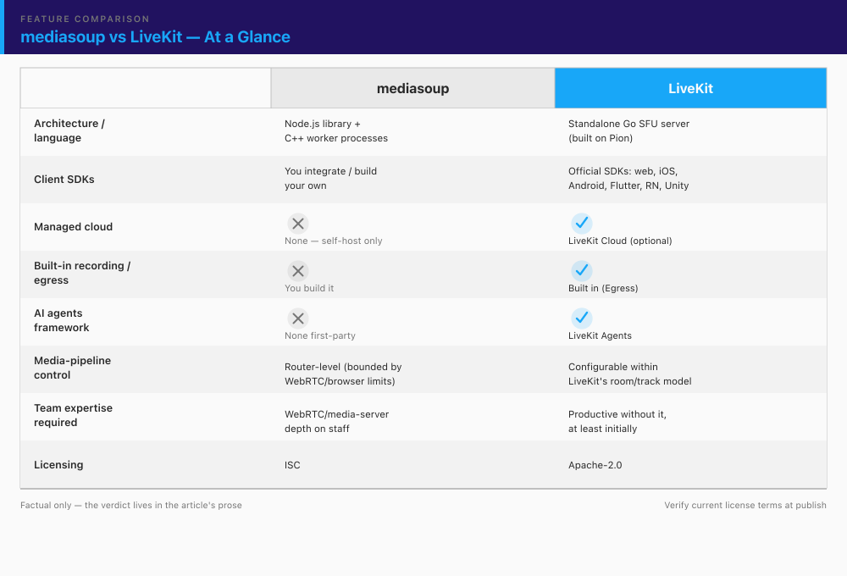The image size is (847, 576).
Task: Click the checkmark icon above LiveKit Agents
Action: tap(581, 318)
